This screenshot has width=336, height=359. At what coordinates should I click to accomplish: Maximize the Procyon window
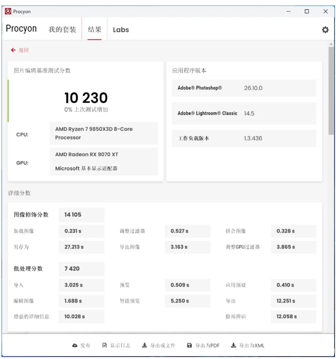coord(307,11)
